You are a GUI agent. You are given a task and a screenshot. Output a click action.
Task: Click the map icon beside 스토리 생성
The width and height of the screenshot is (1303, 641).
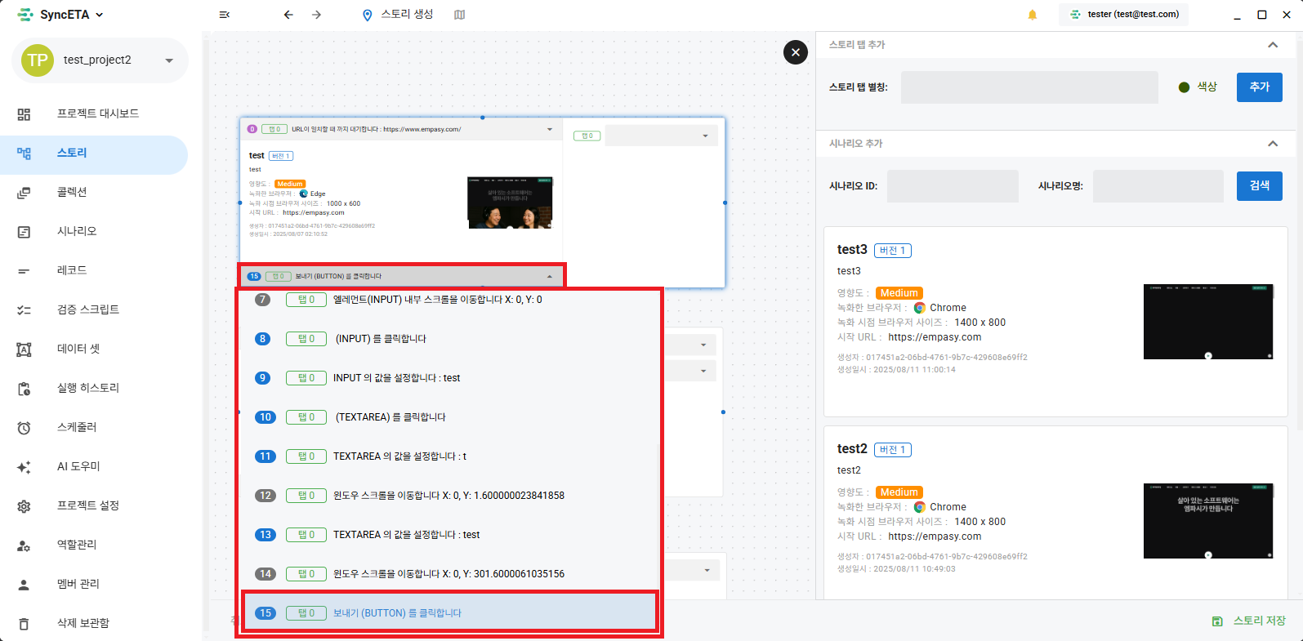460,15
